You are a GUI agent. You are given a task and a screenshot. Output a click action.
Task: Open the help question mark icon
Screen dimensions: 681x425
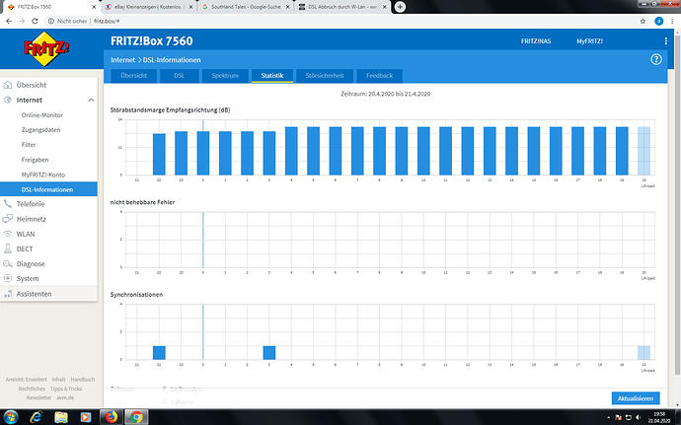coord(655,59)
